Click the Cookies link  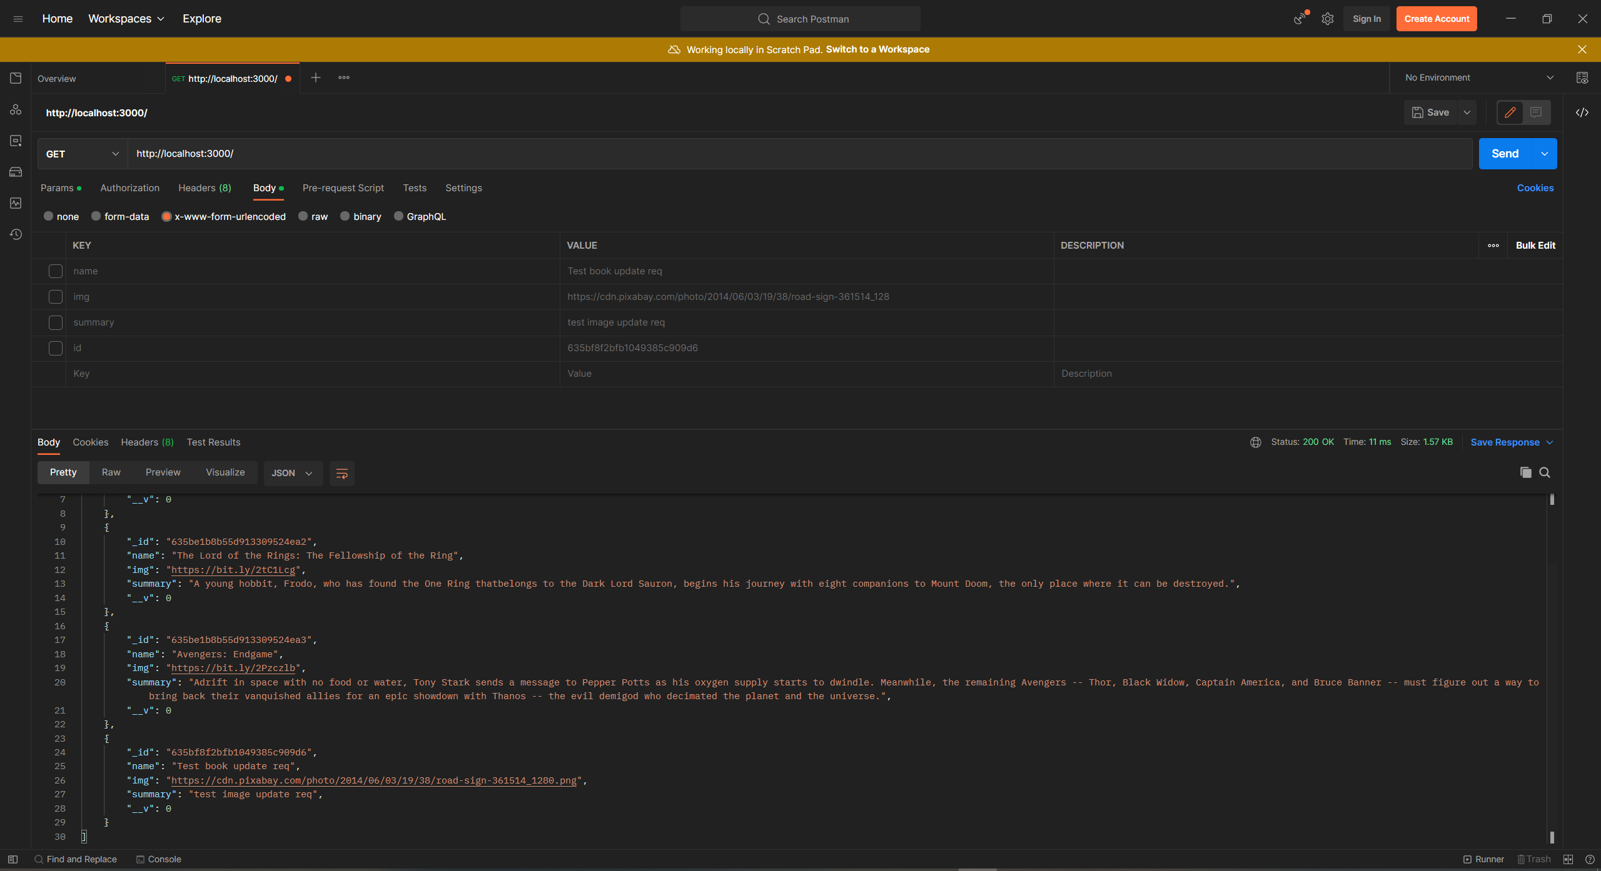coord(1535,188)
